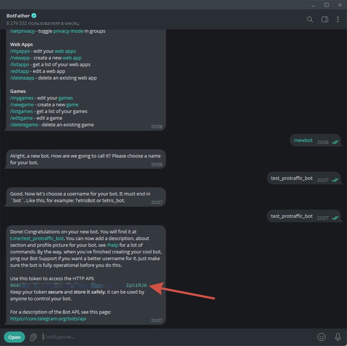Click the /listgames command
Image resolution: width=347 pixels, height=346 pixels.
pos(21,111)
